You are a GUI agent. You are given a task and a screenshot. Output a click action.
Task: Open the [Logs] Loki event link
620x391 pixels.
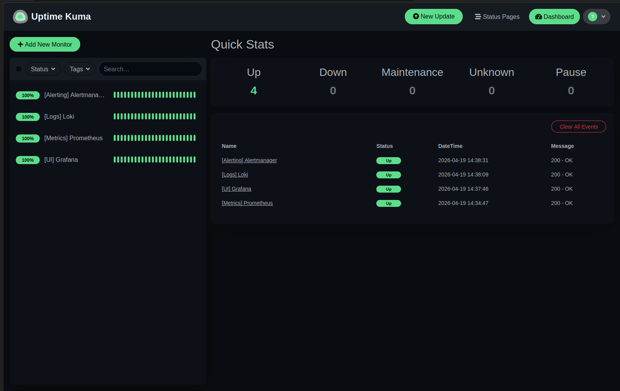pyautogui.click(x=235, y=175)
